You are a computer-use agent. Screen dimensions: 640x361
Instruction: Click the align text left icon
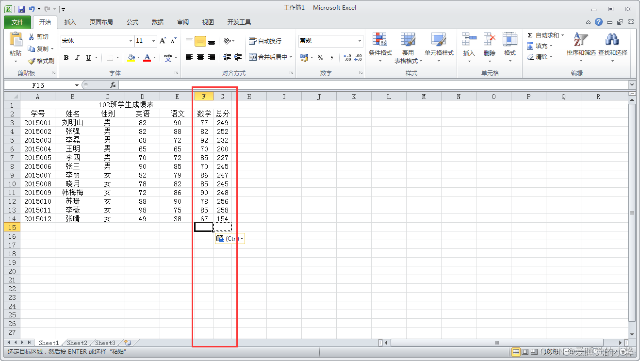(x=189, y=57)
